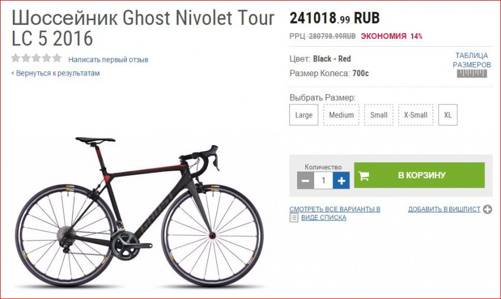Image resolution: width=501 pixels, height=299 pixels.
Task: Click the third rating star
Action: click(37, 58)
